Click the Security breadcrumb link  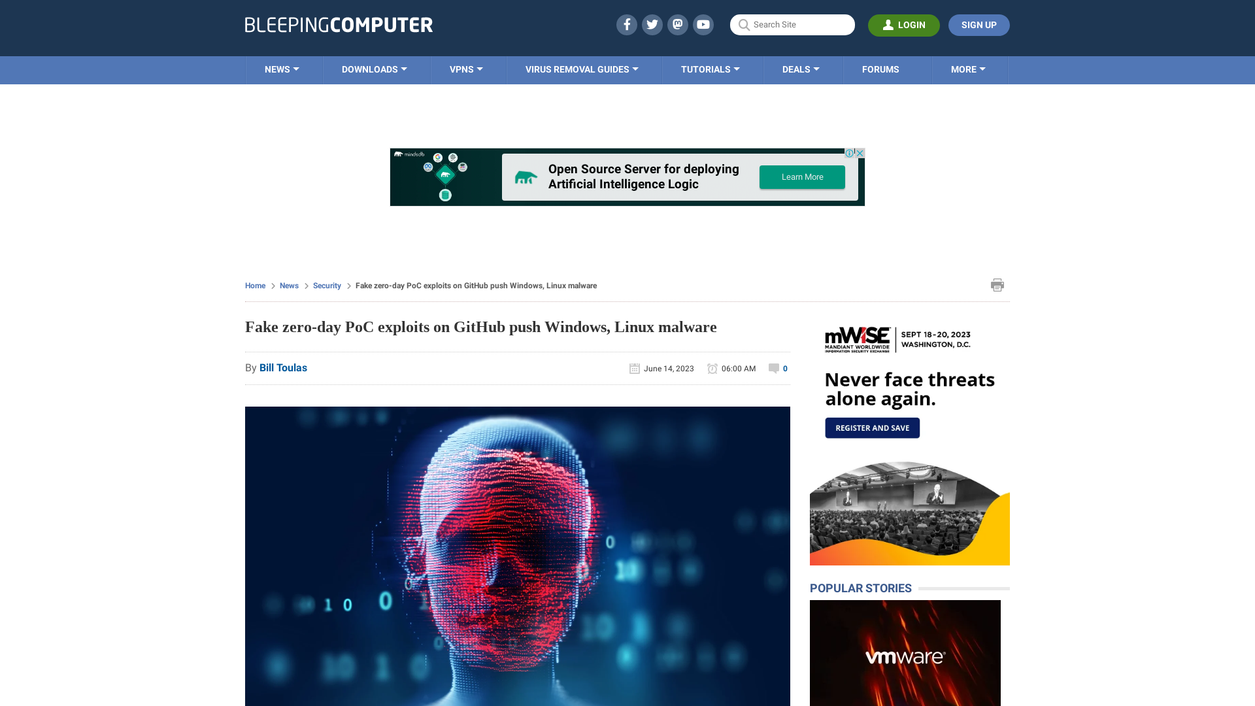click(x=326, y=285)
